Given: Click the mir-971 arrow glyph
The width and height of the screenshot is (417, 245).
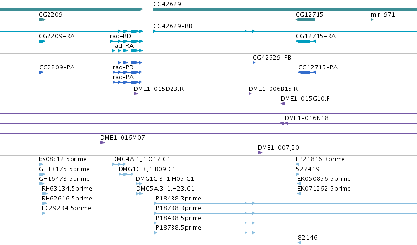Looking at the screenshot, I should [x=372, y=20].
